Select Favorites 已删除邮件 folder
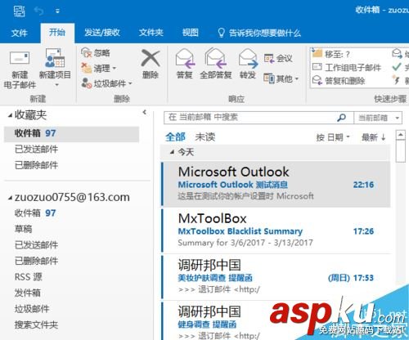Screen dimensions: 409x340 [36, 165]
